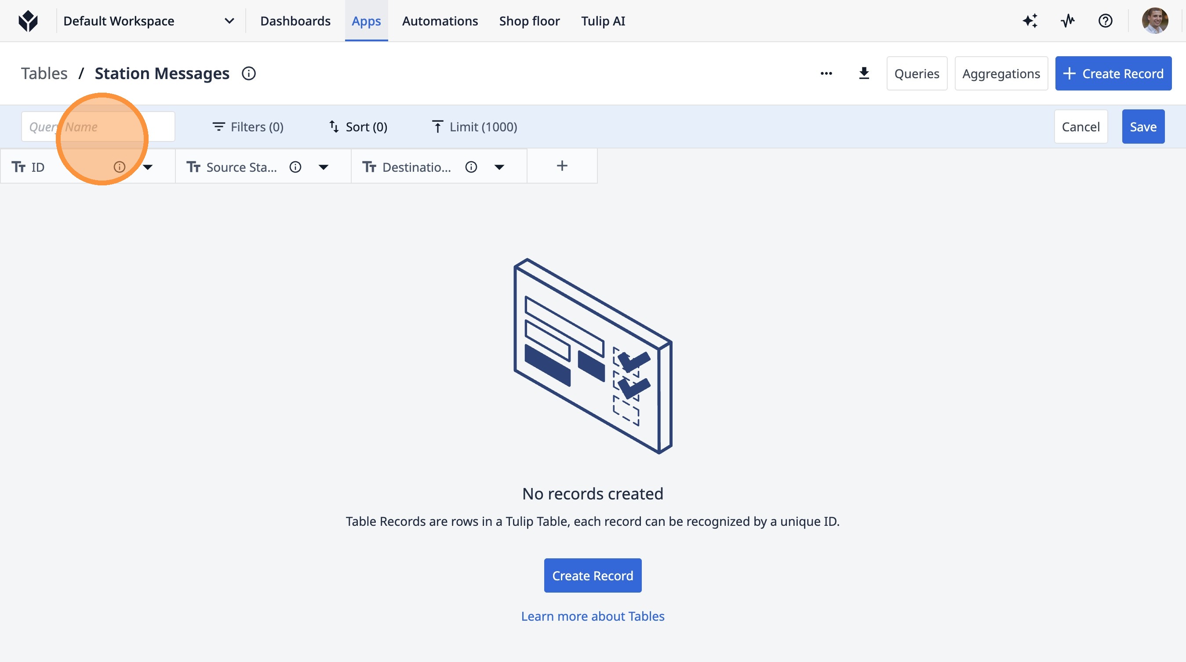Open the AI sparkle assistant icon
Image resolution: width=1186 pixels, height=662 pixels.
click(1030, 21)
